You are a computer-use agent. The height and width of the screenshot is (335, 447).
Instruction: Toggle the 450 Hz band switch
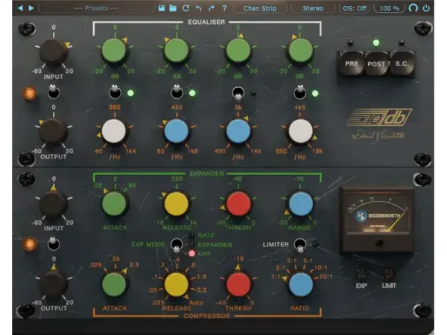[177, 92]
